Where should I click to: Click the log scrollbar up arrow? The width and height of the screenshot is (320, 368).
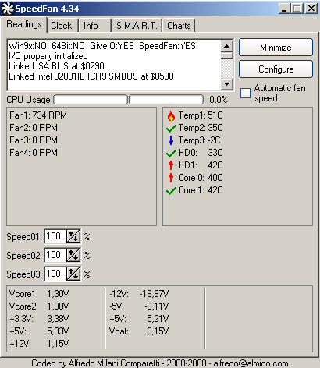[227, 46]
